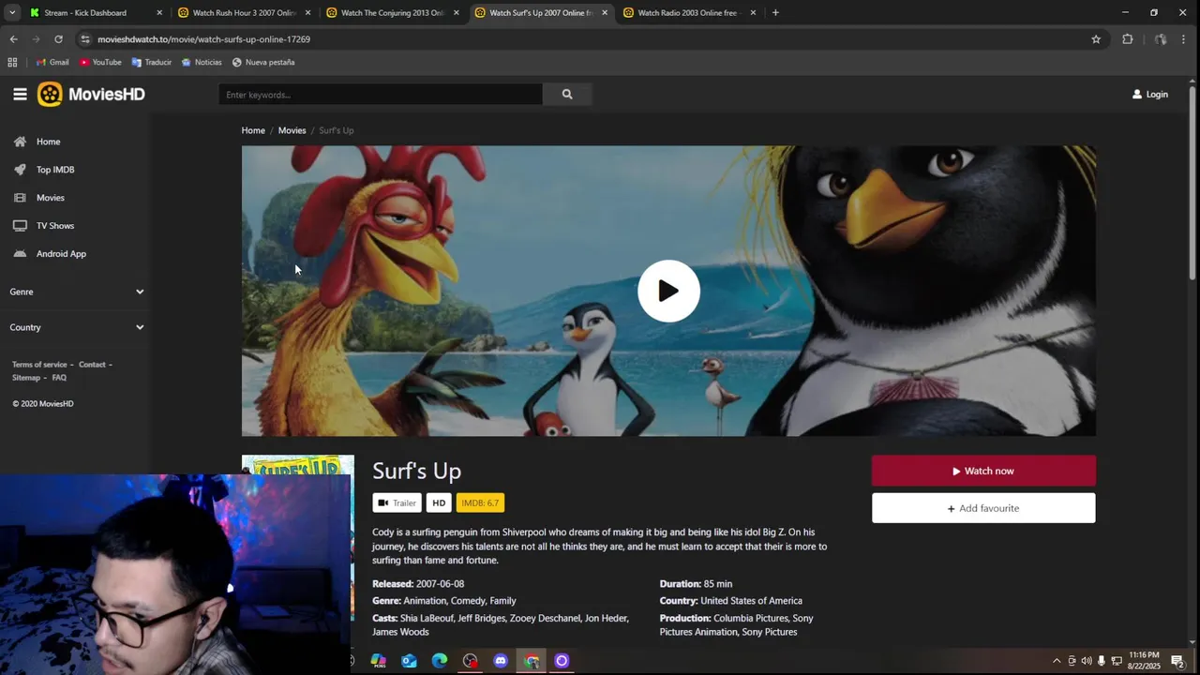The image size is (1200, 675).
Task: Add Surf's Up to favourites
Action: click(983, 508)
